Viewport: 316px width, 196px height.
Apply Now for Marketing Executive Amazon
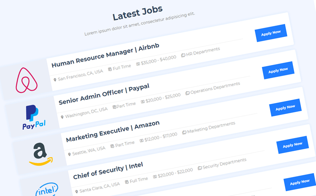tap(285, 107)
